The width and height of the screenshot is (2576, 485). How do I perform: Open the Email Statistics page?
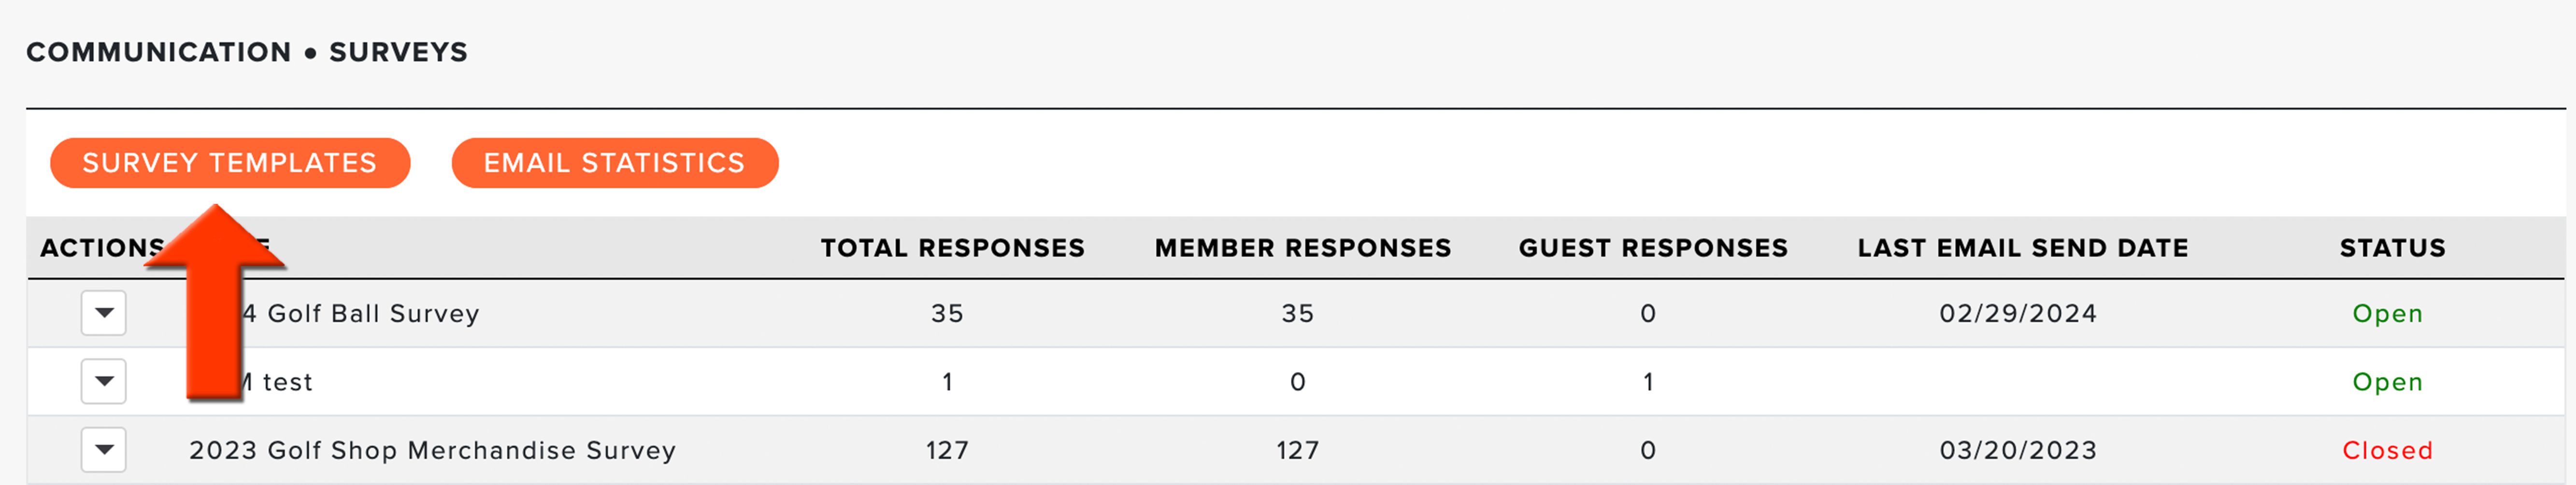point(615,163)
